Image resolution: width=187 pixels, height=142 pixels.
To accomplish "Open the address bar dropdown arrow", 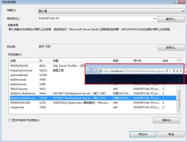I will pyautogui.click(x=170, y=71).
